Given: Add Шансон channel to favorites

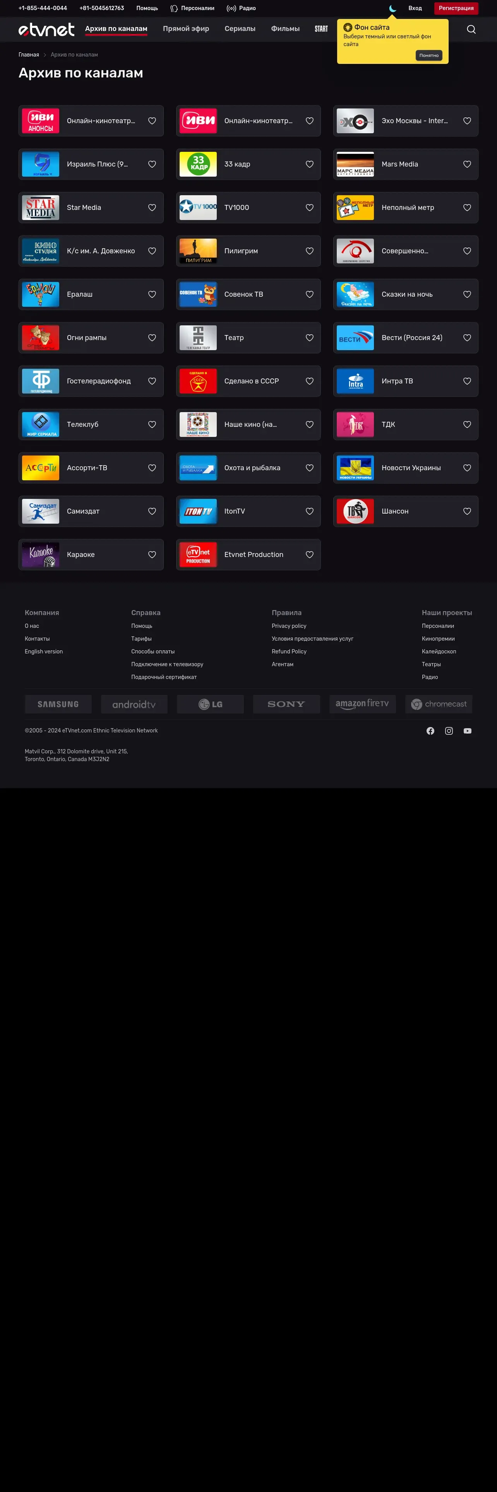Looking at the screenshot, I should click(467, 511).
